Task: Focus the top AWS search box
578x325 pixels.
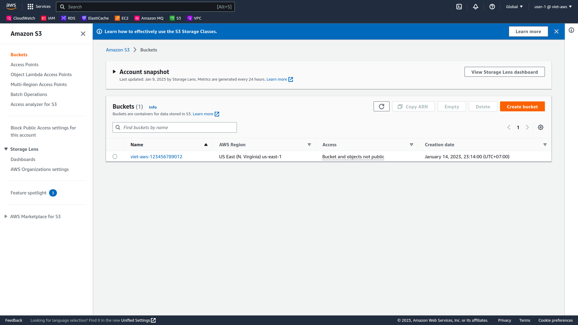Action: 145,7
